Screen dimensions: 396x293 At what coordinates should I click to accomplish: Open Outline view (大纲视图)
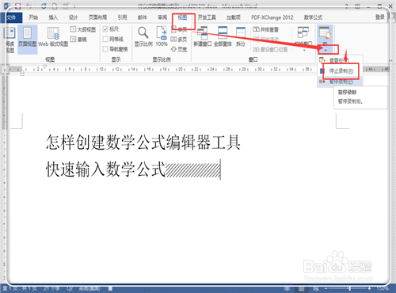point(83,29)
